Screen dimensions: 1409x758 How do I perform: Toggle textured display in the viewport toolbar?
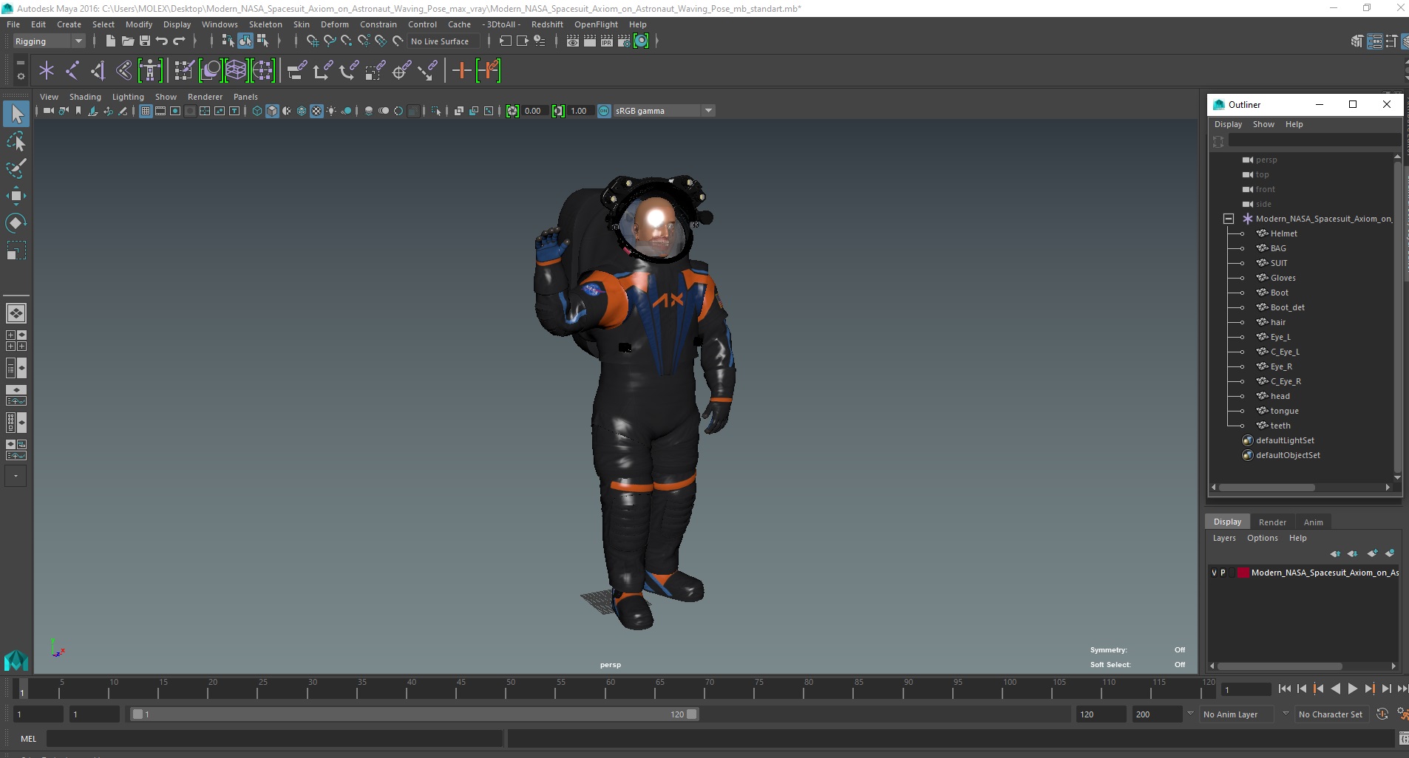tap(316, 111)
